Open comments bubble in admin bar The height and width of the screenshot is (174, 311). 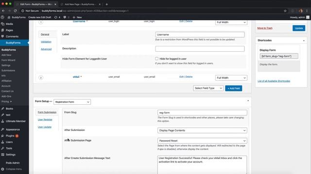point(66,17)
